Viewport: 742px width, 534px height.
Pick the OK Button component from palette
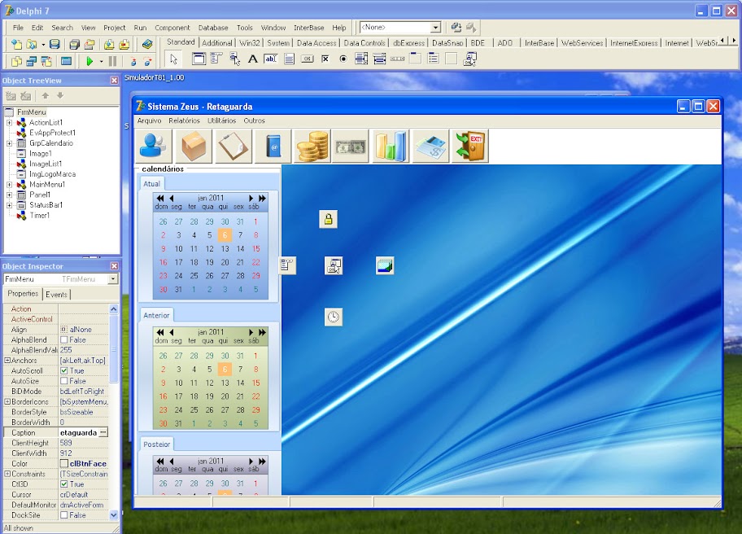pyautogui.click(x=307, y=59)
